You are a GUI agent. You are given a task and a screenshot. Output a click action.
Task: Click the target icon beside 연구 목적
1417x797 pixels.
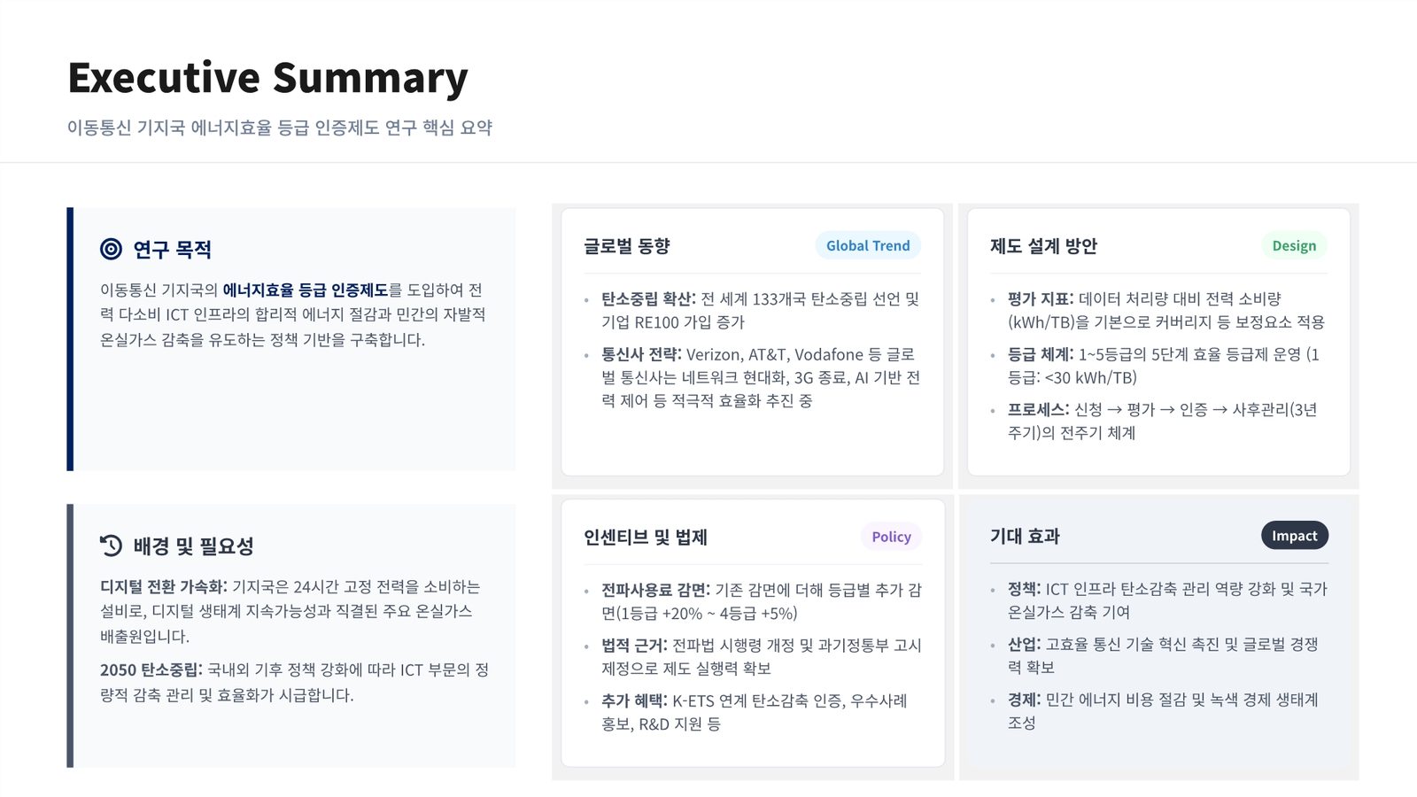(111, 249)
